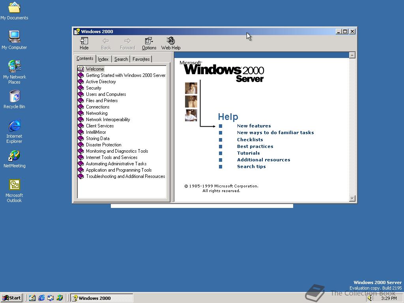Open the Search tips link

click(x=251, y=166)
